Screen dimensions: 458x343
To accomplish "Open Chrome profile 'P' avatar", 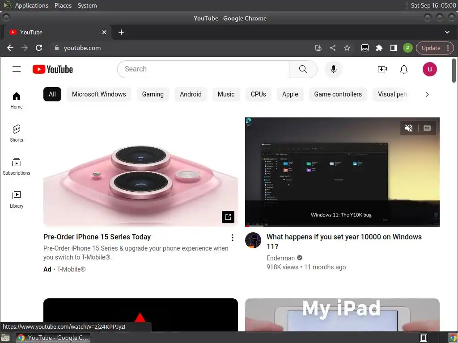I will coord(407,48).
